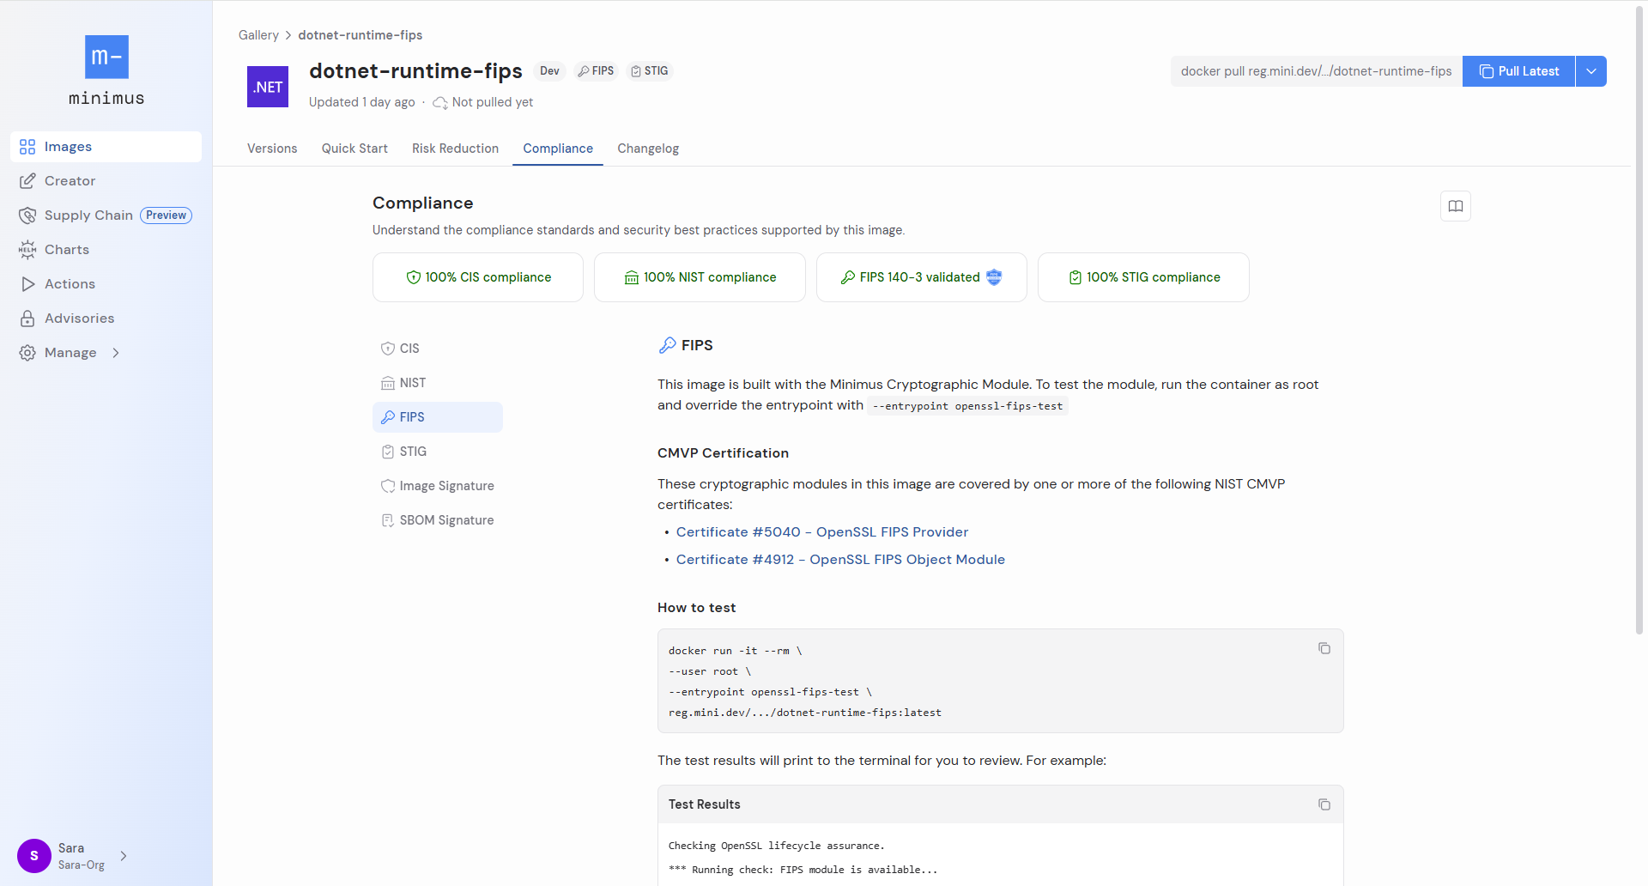Open the Advisories lock icon
This screenshot has height=886, width=1648.
[27, 319]
